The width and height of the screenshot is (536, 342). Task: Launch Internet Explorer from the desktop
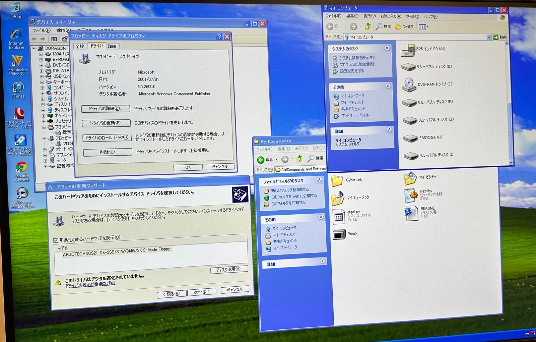pos(16,39)
